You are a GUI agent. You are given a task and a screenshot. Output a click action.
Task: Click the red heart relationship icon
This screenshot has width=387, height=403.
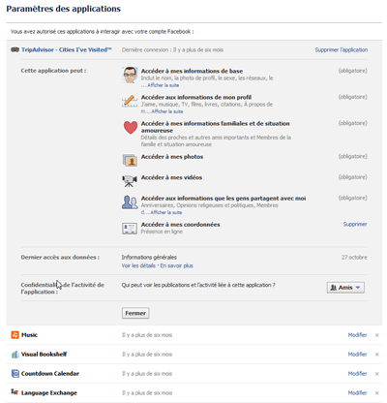click(x=131, y=128)
